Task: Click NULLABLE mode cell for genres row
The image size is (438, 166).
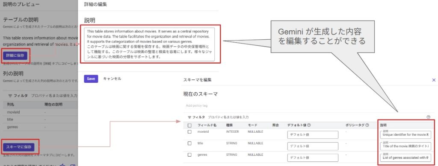Action: click(x=255, y=154)
